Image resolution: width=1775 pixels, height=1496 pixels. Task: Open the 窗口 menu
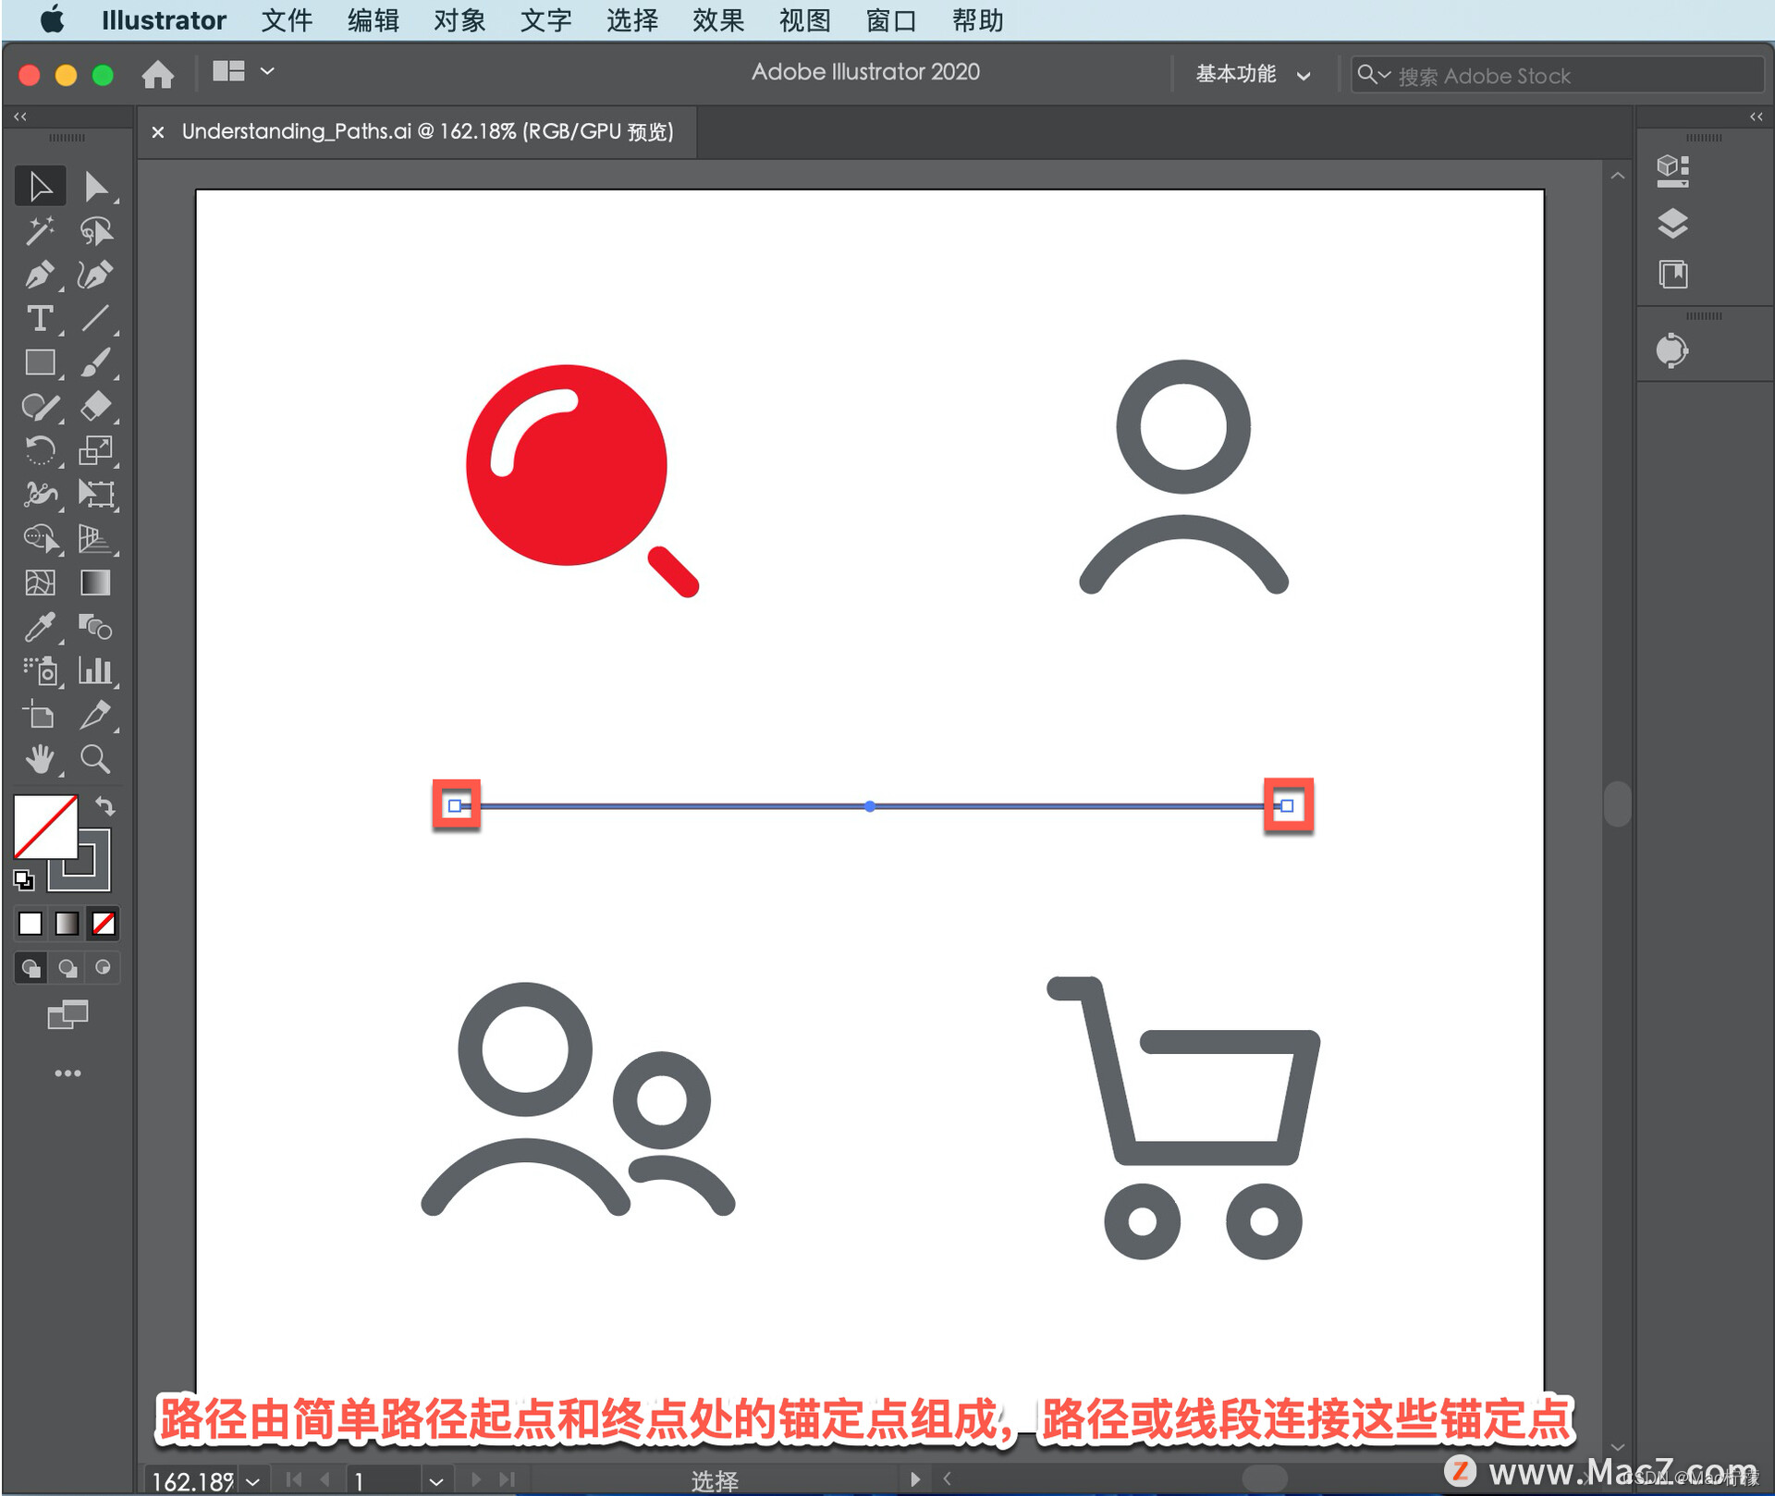[x=890, y=20]
